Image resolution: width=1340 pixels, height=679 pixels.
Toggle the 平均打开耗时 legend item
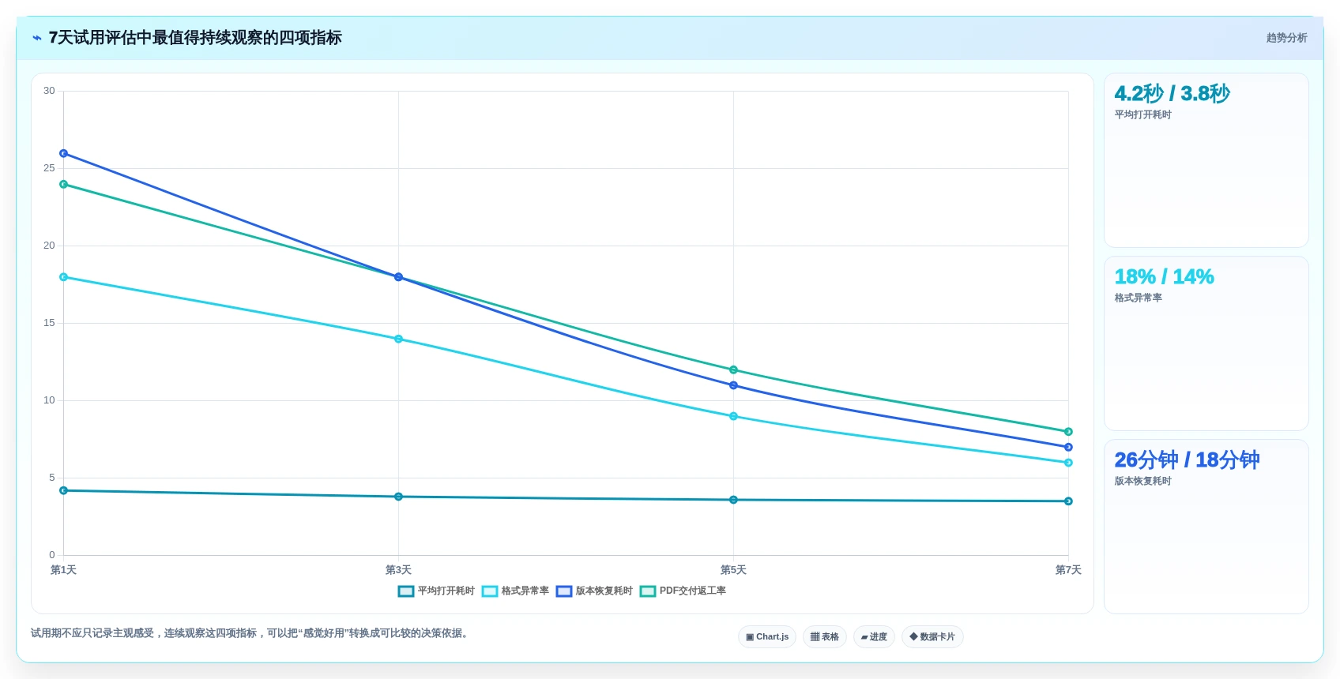tap(436, 591)
